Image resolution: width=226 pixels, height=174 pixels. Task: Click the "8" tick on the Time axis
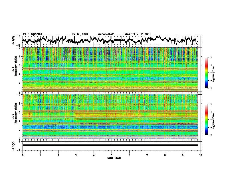click(x=165, y=155)
